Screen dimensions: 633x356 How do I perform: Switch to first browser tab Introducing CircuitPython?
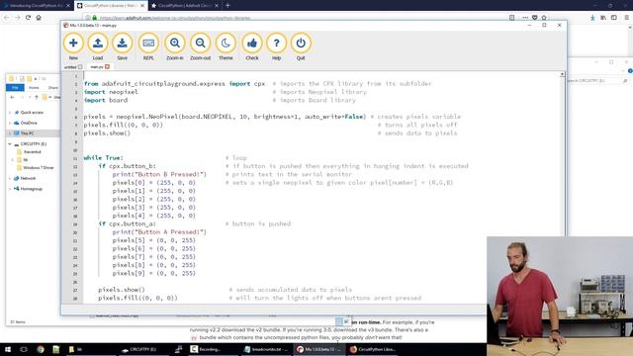(x=36, y=6)
